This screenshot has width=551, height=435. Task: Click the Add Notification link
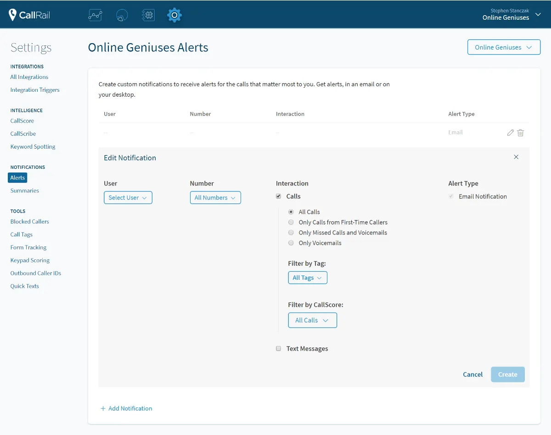pyautogui.click(x=126, y=408)
